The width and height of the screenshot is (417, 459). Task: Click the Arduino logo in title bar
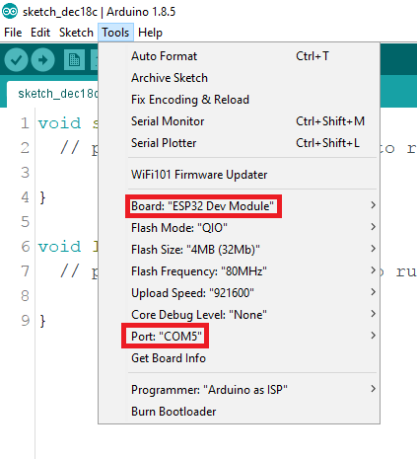pos(10,12)
